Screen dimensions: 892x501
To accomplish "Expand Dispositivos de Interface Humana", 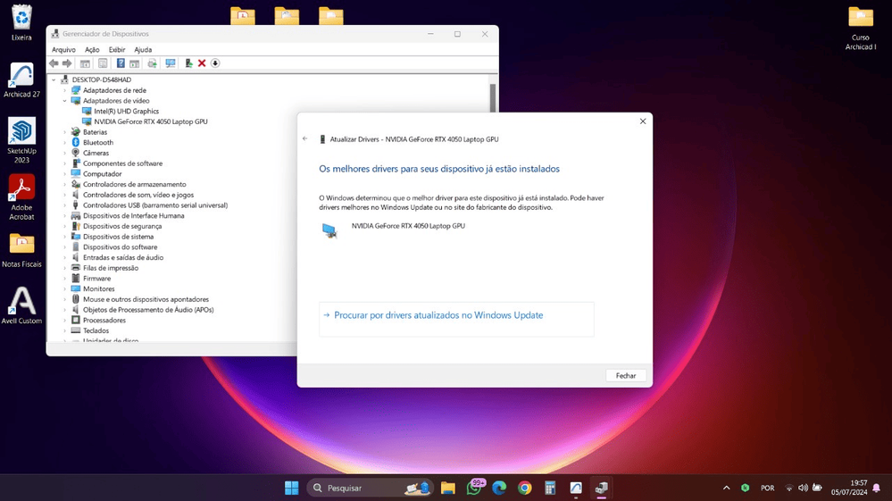I will pos(65,215).
